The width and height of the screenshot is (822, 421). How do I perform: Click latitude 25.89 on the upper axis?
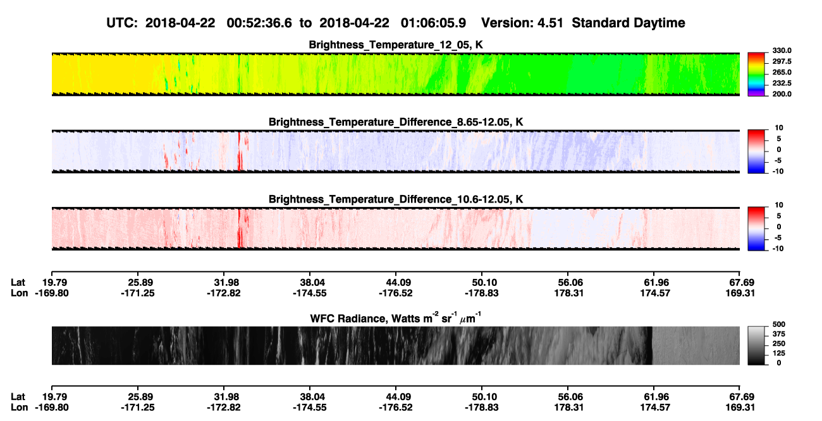[137, 283]
